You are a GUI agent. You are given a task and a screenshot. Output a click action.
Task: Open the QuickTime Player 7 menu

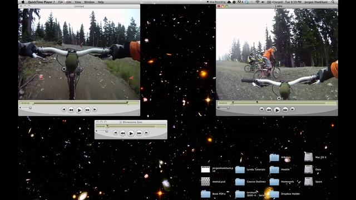41,2
